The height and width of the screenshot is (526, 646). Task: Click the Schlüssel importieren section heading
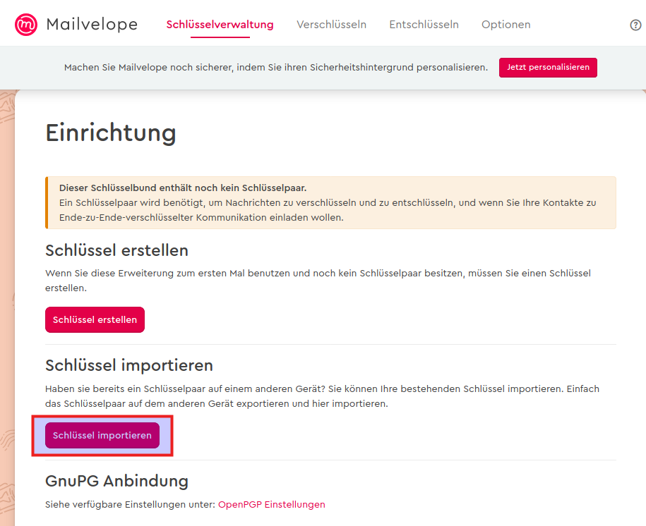point(129,365)
